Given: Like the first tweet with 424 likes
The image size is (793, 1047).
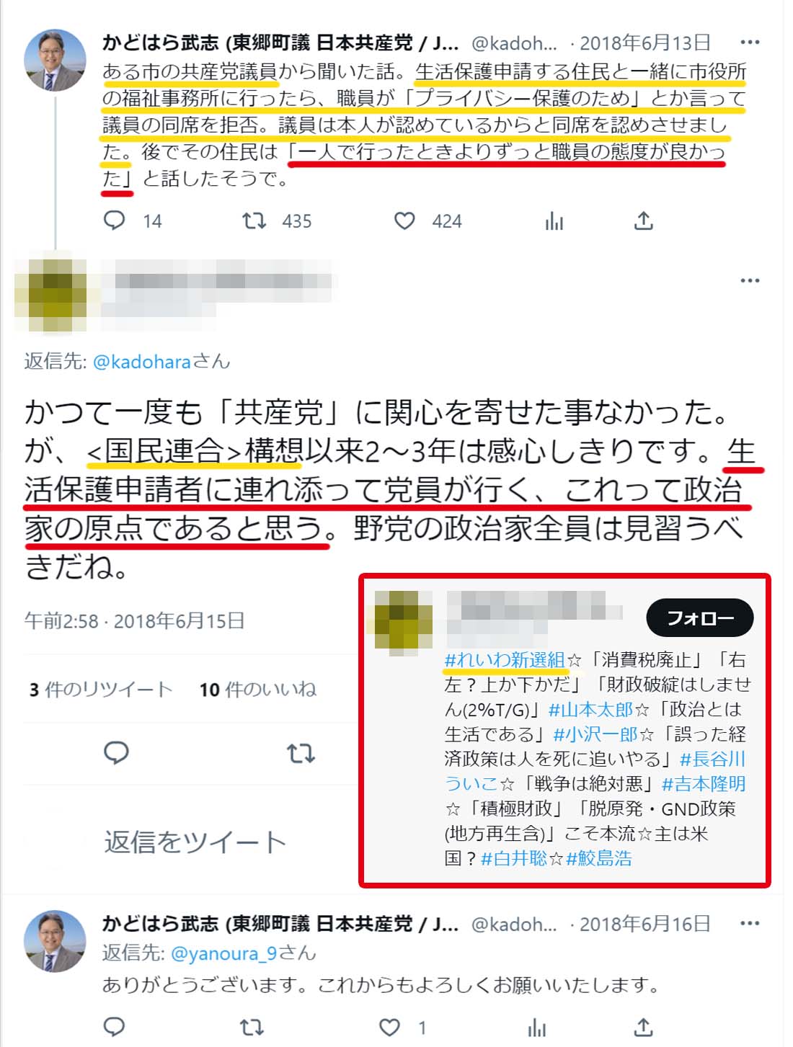Looking at the screenshot, I should tap(404, 220).
